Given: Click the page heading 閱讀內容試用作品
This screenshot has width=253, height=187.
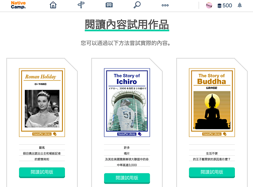Looking at the screenshot, I should click(127, 25).
